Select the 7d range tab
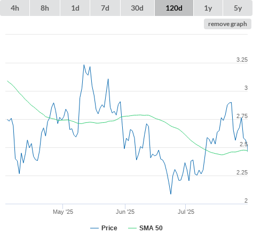The image size is (253, 242). click(105, 8)
